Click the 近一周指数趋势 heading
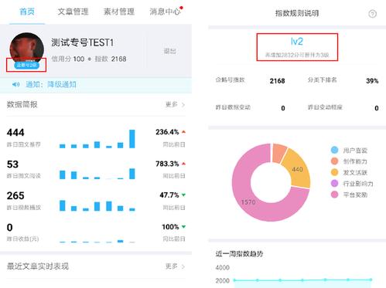 coord(239,254)
